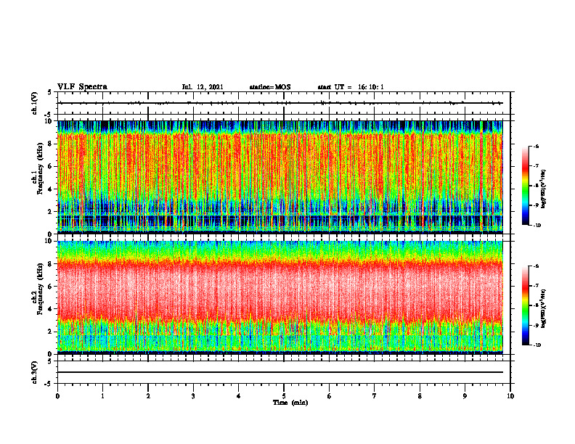
Task: Click the time axis tick label "6"
Action: pos(330,396)
